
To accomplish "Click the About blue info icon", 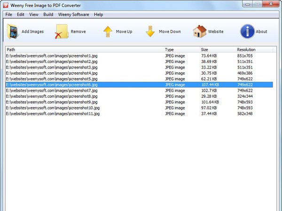I will [x=247, y=31].
